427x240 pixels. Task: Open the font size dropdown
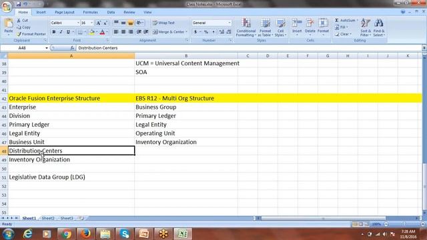point(92,23)
